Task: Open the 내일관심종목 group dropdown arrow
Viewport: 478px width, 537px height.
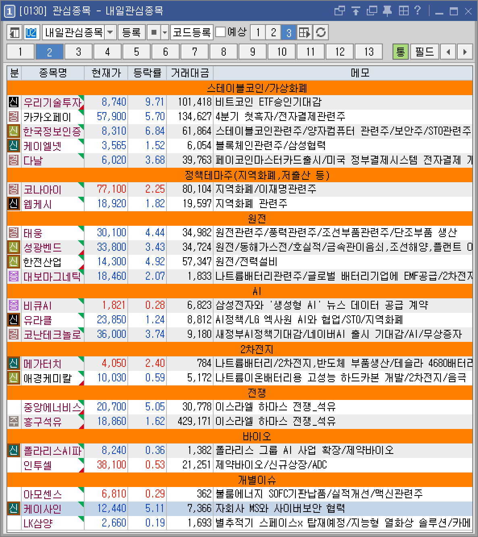Action: [110, 32]
